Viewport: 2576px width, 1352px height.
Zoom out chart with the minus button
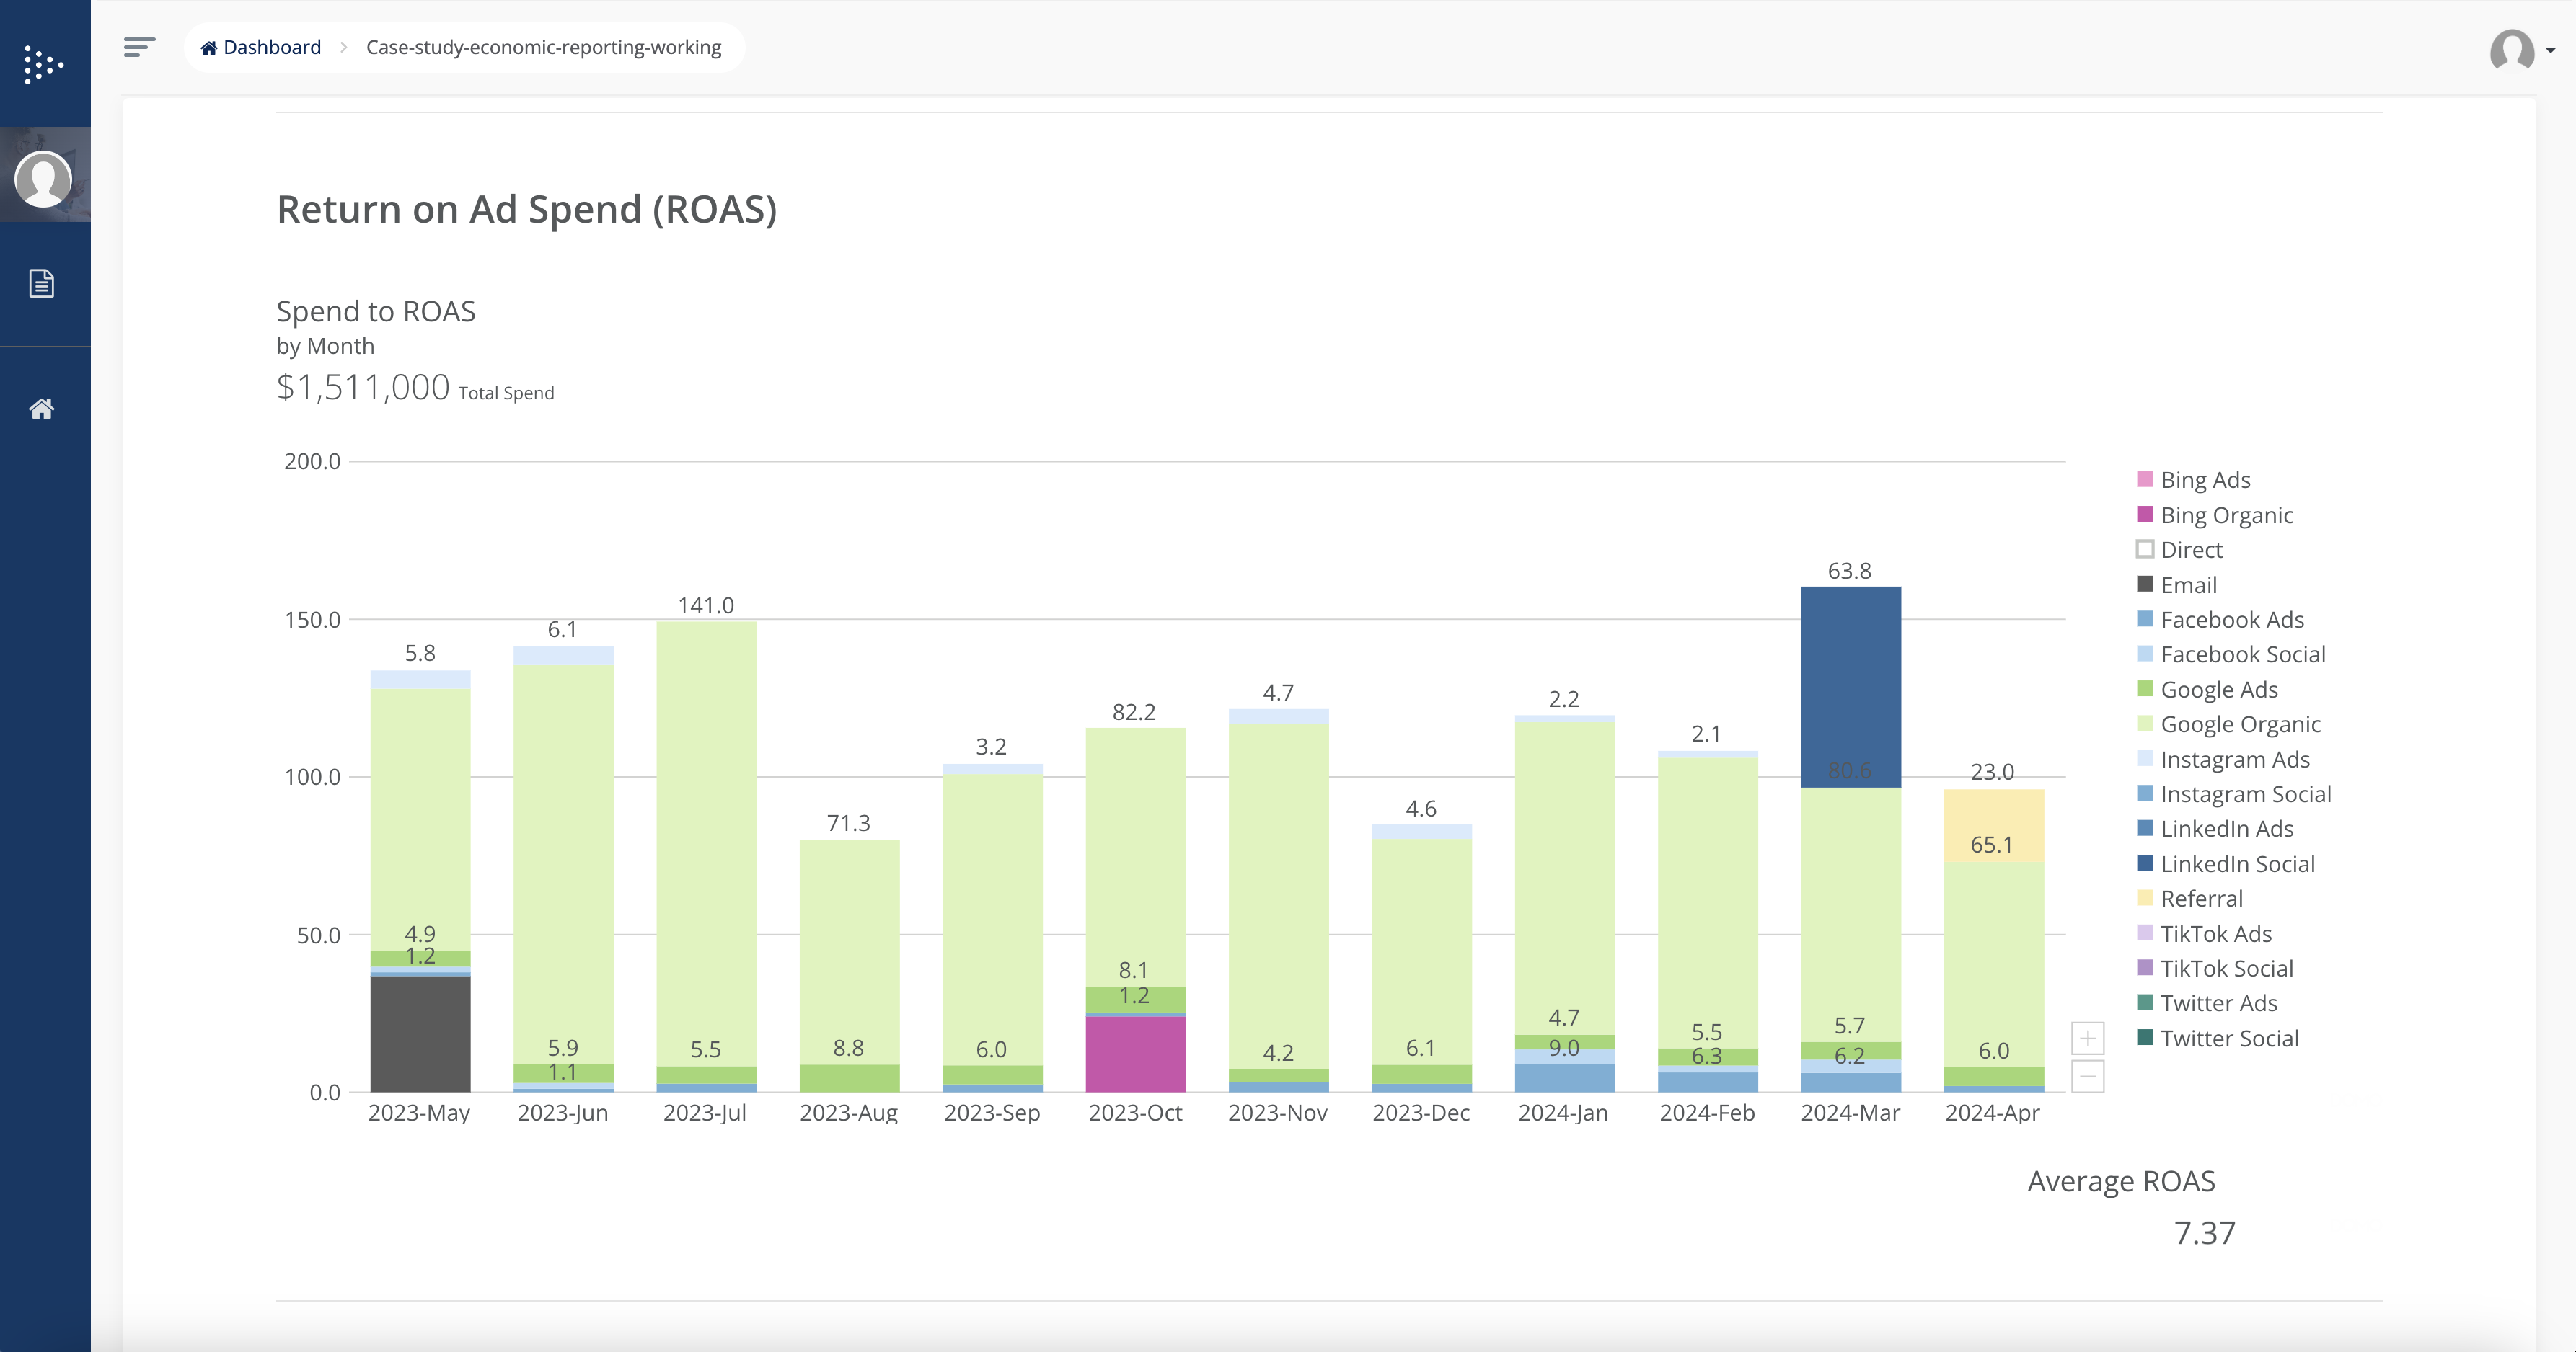pos(2087,1076)
